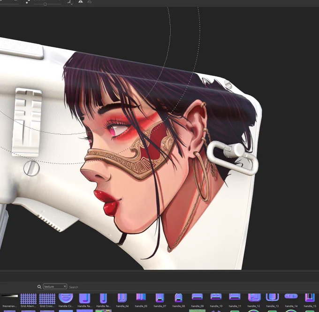Open the lazy mouse curve dropdown
The image size is (319, 312).
pyautogui.click(x=70, y=2)
